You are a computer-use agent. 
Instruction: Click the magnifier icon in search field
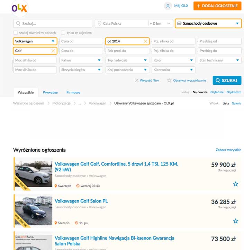click(x=18, y=24)
